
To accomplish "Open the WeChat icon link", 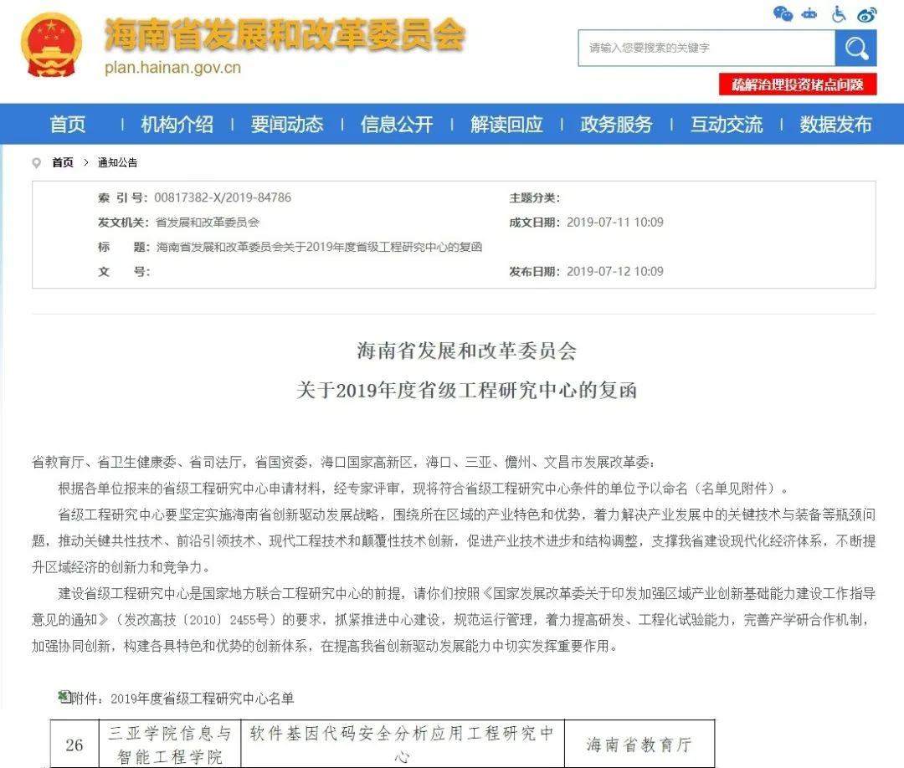I will (x=783, y=13).
